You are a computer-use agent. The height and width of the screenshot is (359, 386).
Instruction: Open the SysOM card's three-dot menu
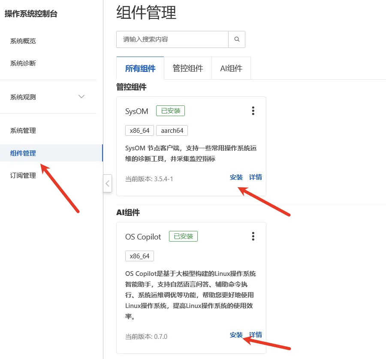coord(253,111)
